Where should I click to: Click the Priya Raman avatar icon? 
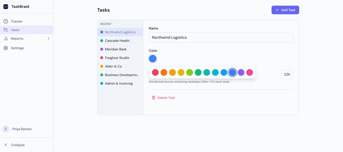6,129
